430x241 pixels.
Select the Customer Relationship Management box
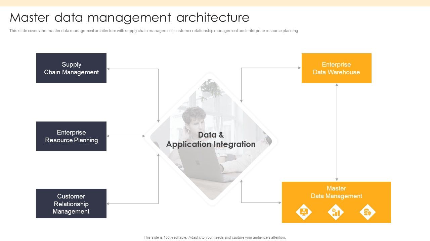(71, 204)
